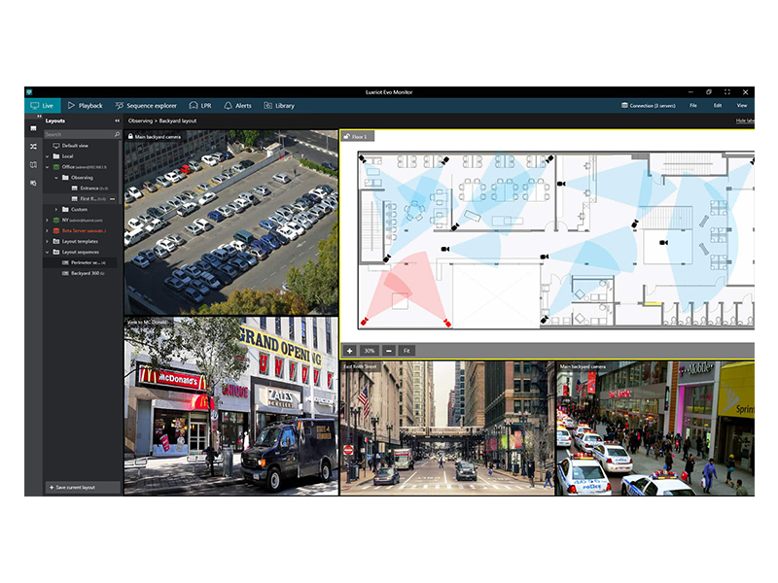Viewport: 778px width, 583px height.
Task: Select the layouts sidebar icon
Action: (33, 128)
